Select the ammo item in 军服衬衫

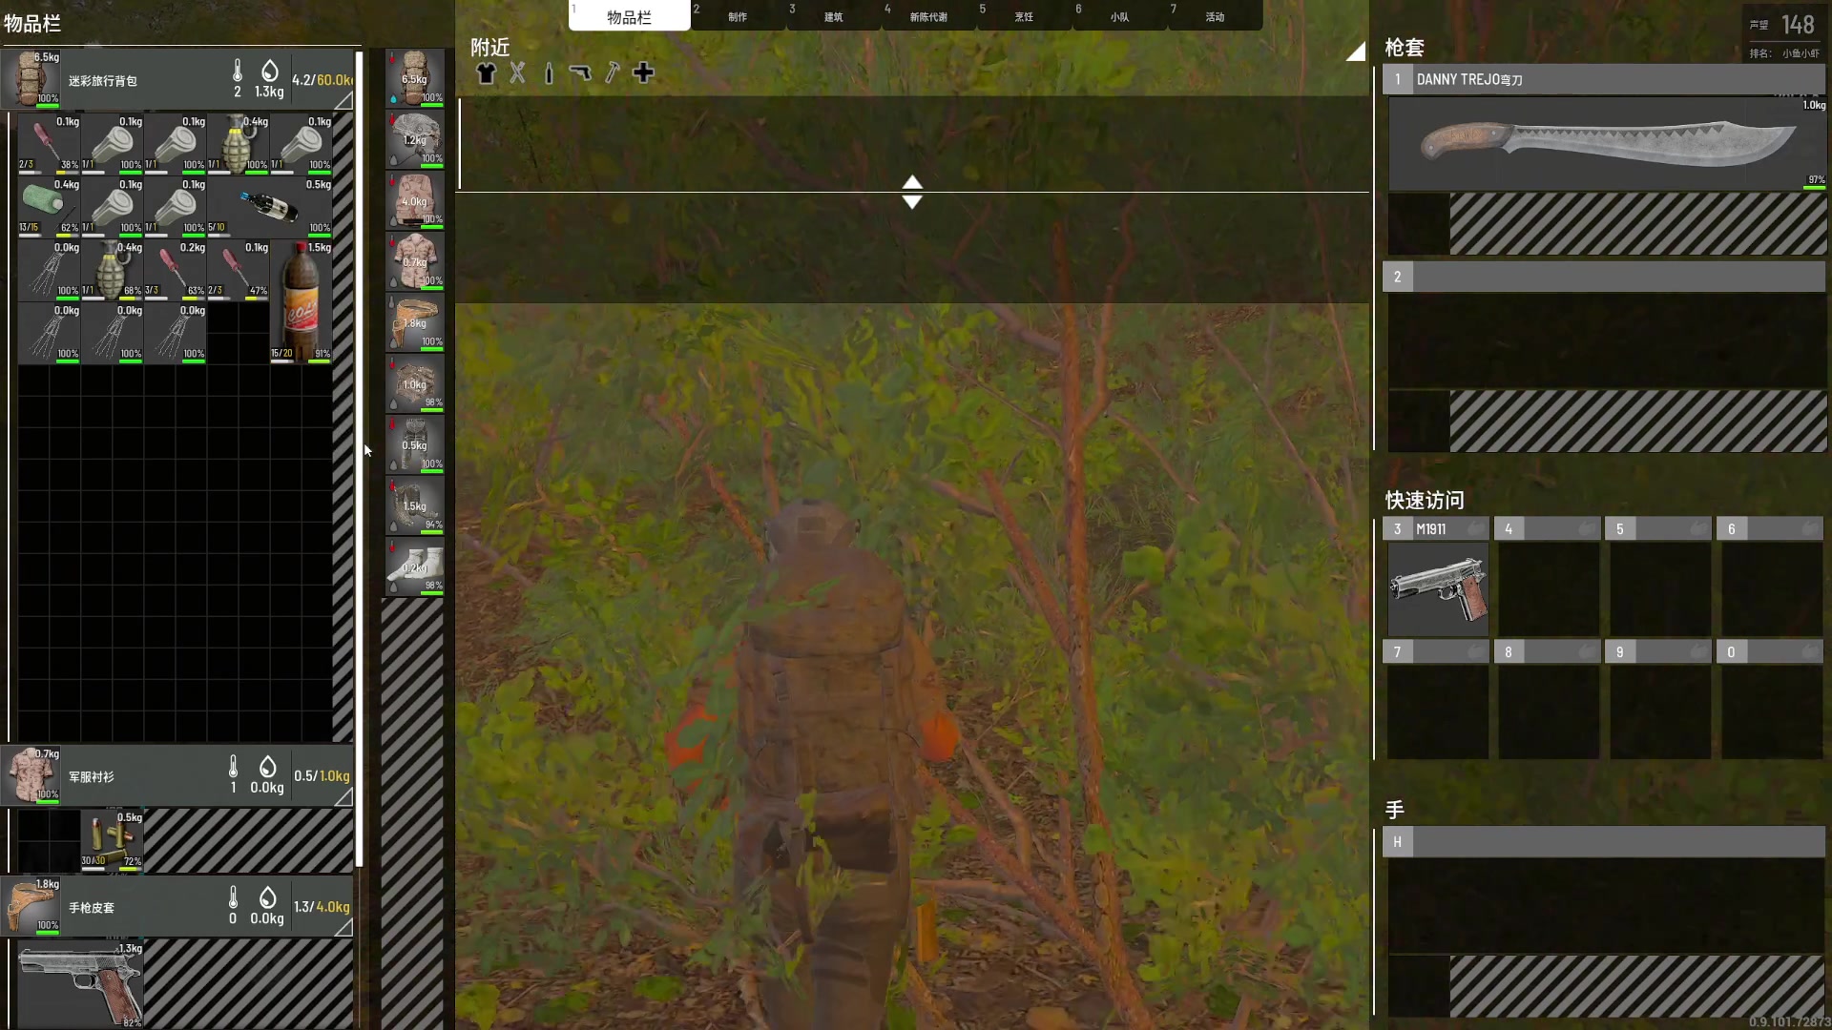(112, 839)
